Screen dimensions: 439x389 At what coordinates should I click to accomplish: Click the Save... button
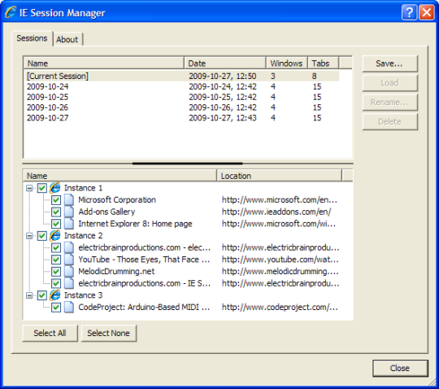(389, 63)
